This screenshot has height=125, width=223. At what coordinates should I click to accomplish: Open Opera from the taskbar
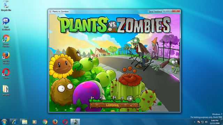coord(65,122)
